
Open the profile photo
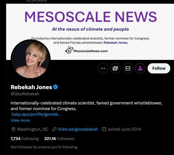(31, 59)
